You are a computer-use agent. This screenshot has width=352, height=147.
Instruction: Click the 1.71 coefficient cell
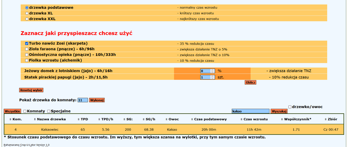[296, 129]
